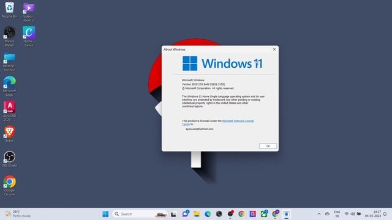The width and height of the screenshot is (392, 220).
Task: Open File Explorer from the taskbar
Action: [197, 214]
